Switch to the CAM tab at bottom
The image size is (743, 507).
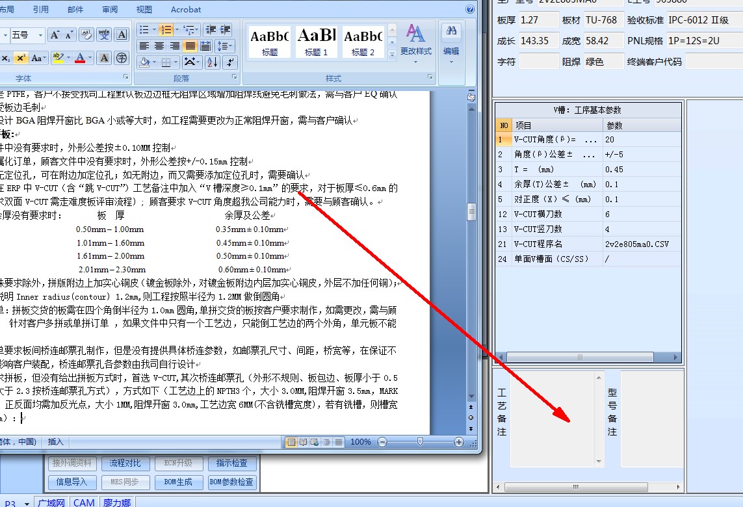coord(84,502)
